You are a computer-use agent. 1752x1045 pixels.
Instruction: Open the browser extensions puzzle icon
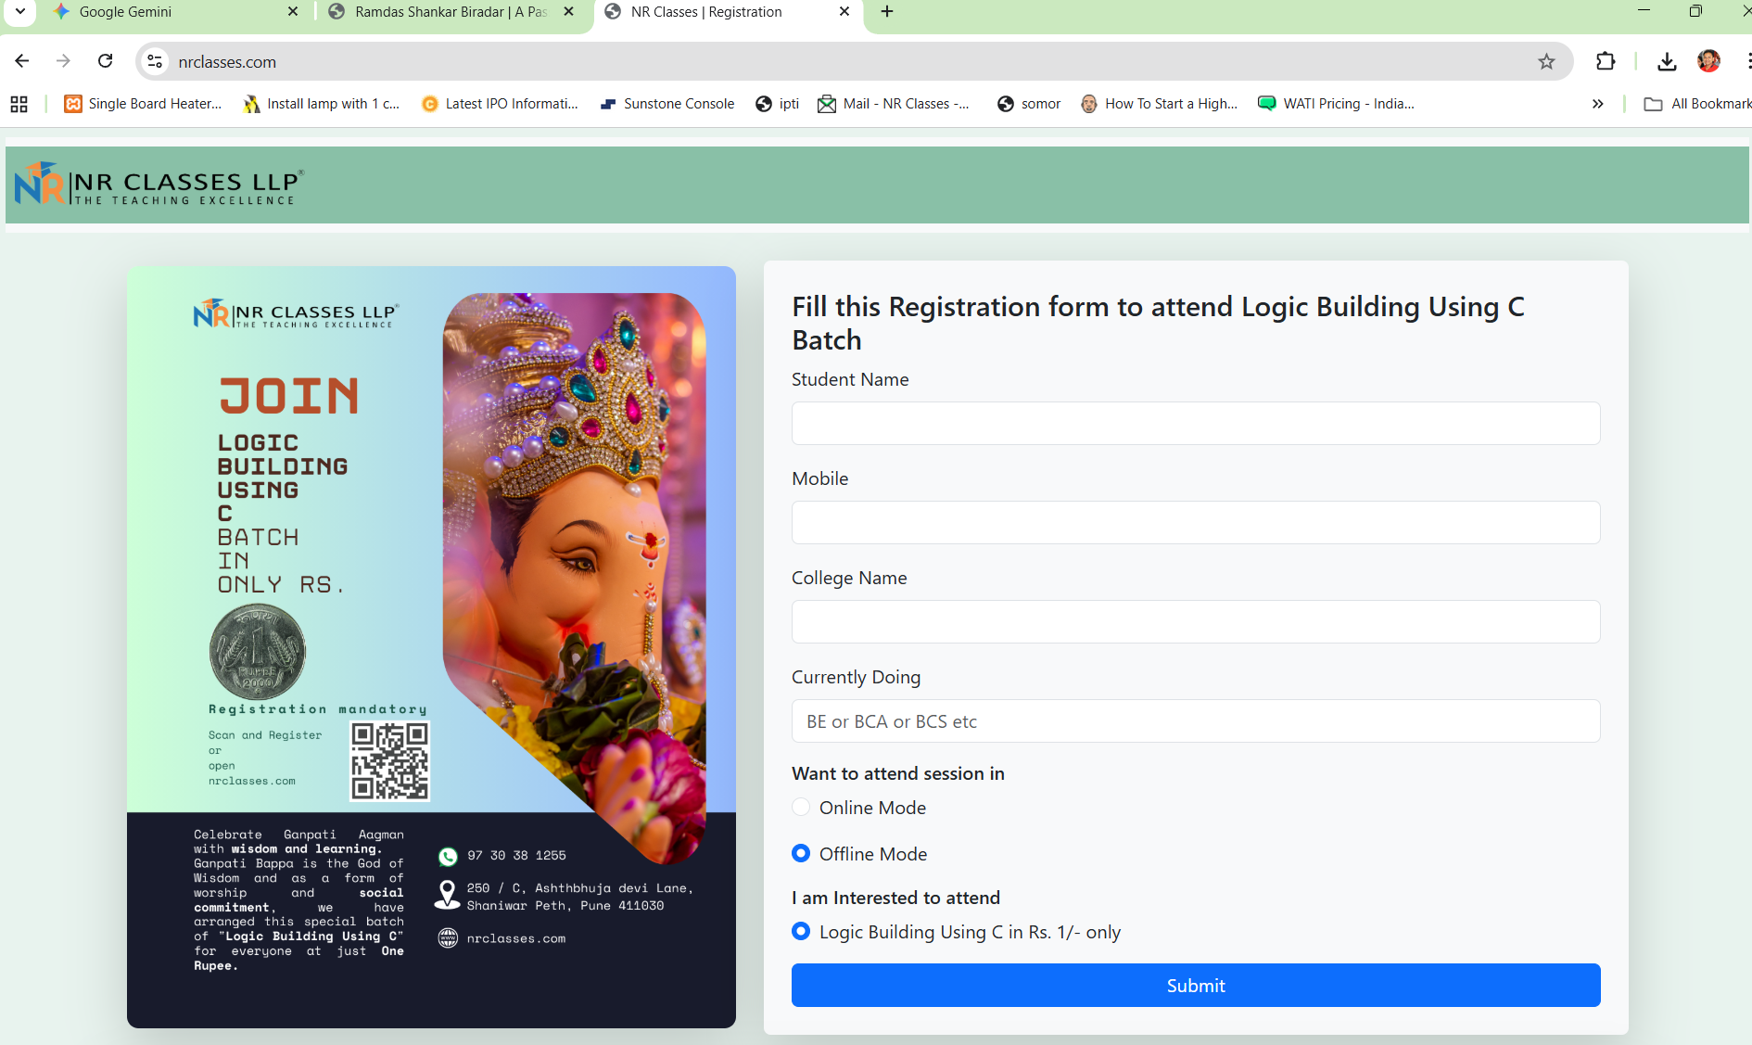(1606, 61)
